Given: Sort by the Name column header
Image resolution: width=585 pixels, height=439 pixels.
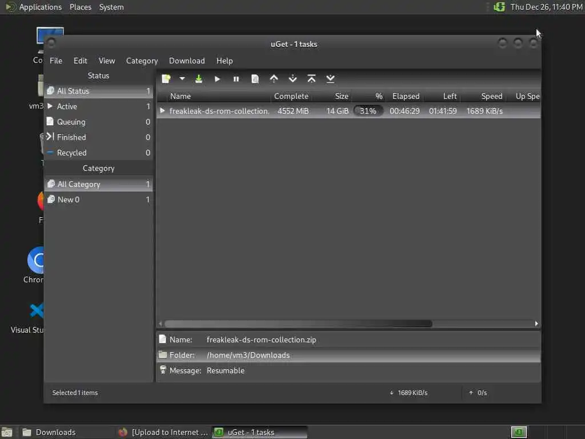Looking at the screenshot, I should point(214,96).
